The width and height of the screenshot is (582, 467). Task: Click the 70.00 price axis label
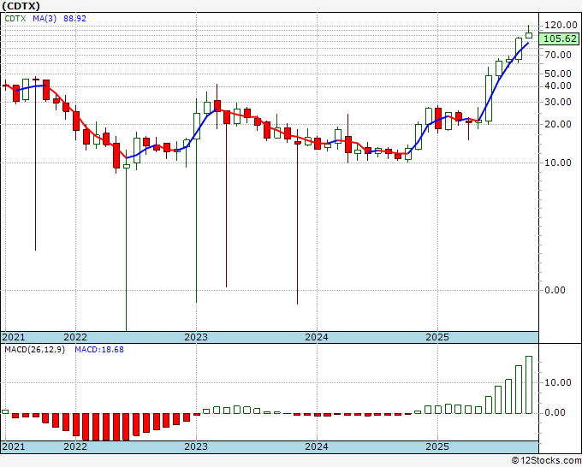(558, 56)
